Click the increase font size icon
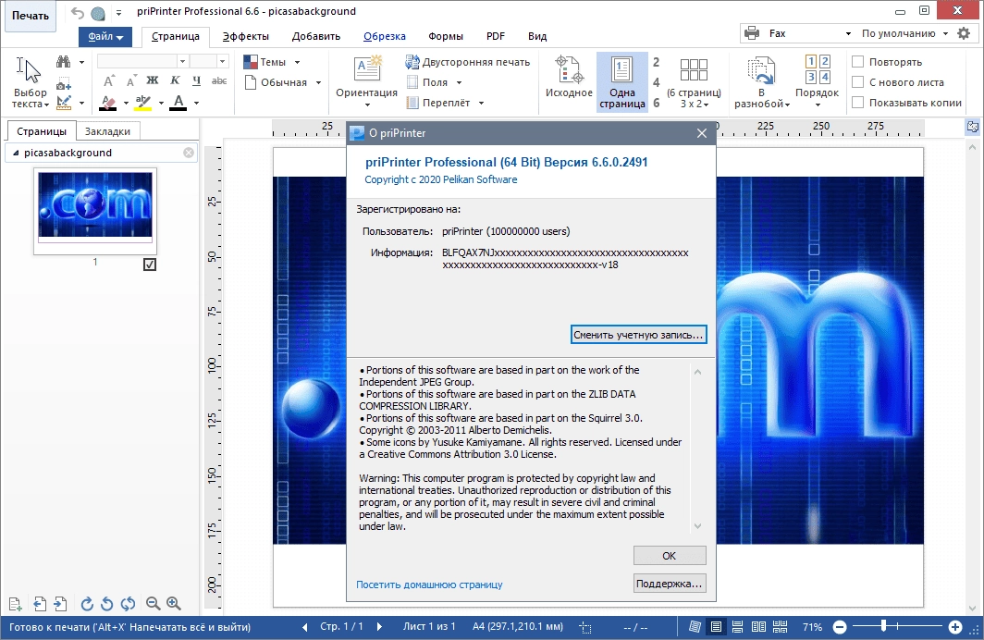This screenshot has width=984, height=640. [x=108, y=81]
